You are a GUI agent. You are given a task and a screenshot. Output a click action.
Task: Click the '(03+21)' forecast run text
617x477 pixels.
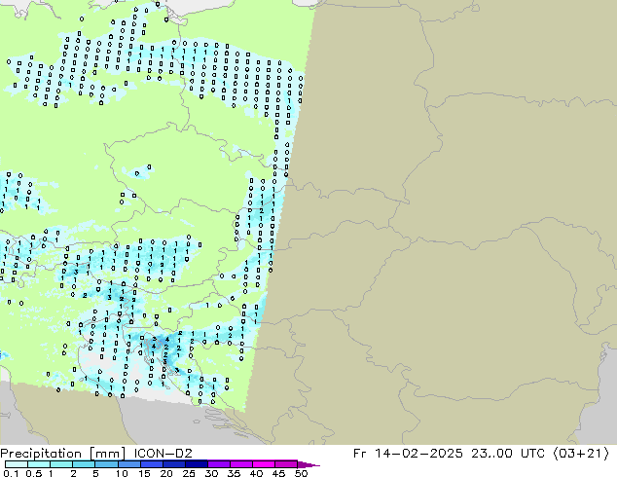[x=582, y=454]
